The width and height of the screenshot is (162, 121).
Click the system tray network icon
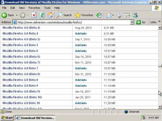coord(144,118)
